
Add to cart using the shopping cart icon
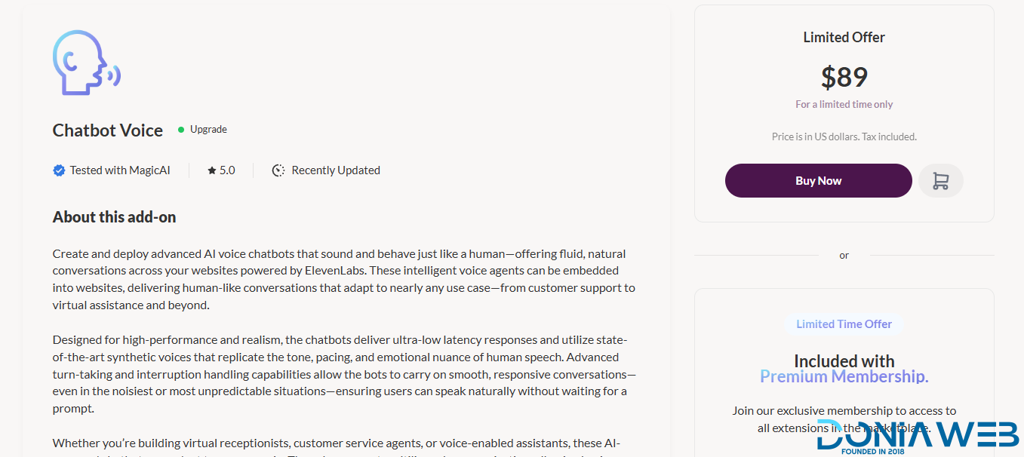coord(940,181)
